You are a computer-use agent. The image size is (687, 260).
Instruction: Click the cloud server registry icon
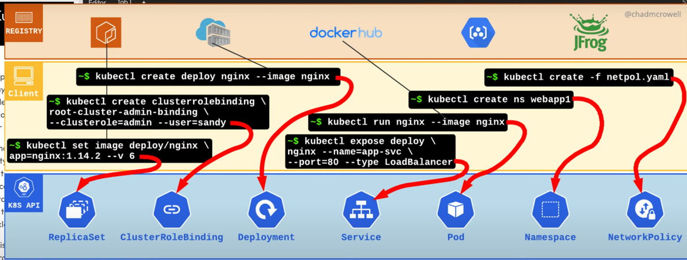click(213, 33)
